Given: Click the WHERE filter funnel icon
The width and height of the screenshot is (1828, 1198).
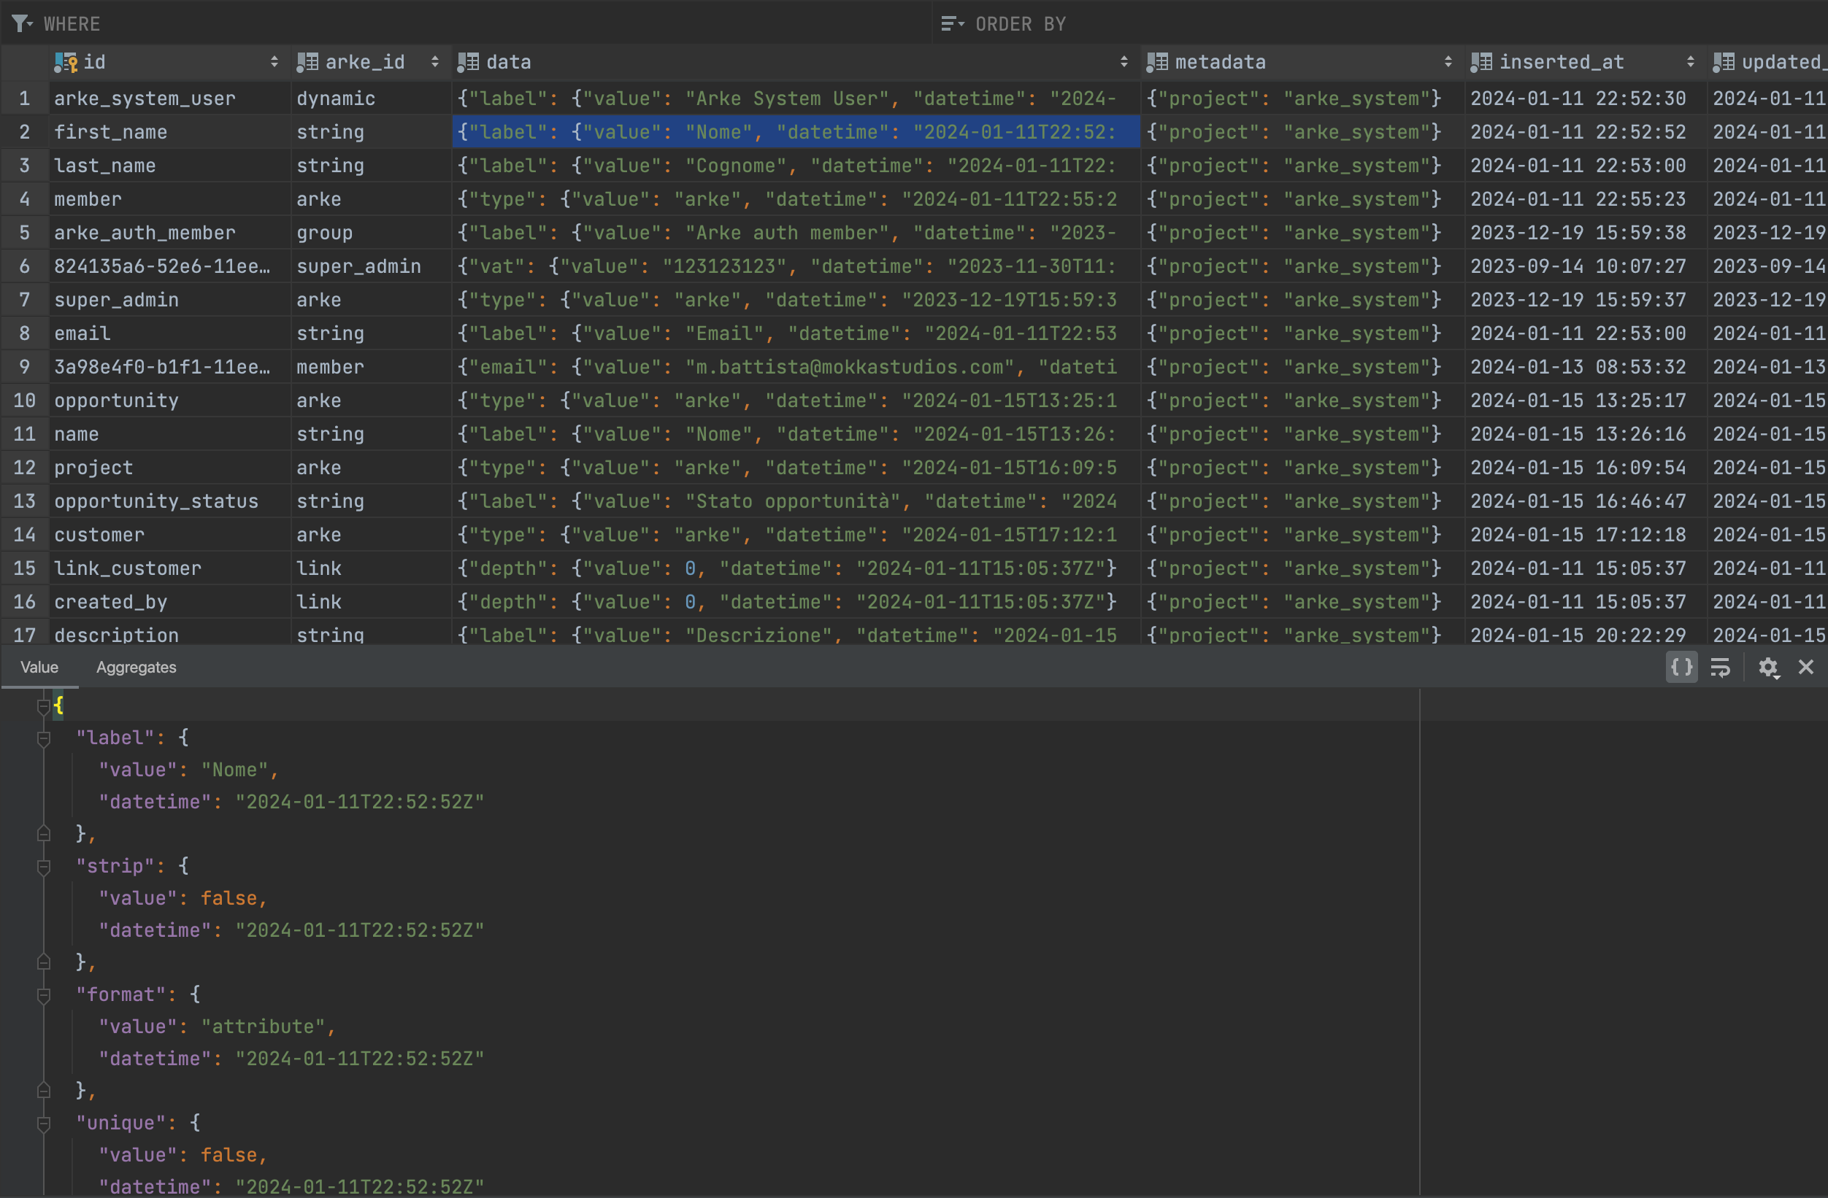Looking at the screenshot, I should pyautogui.click(x=21, y=24).
